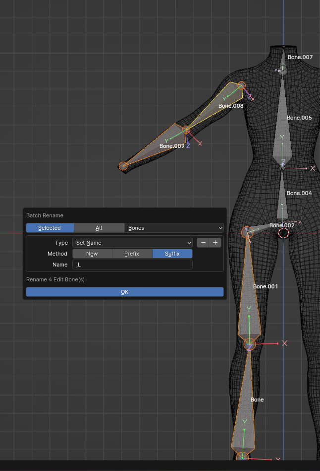Click the minus icon to remove rename action

coord(203,243)
